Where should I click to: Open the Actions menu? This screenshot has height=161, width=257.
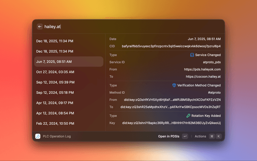tap(200, 136)
